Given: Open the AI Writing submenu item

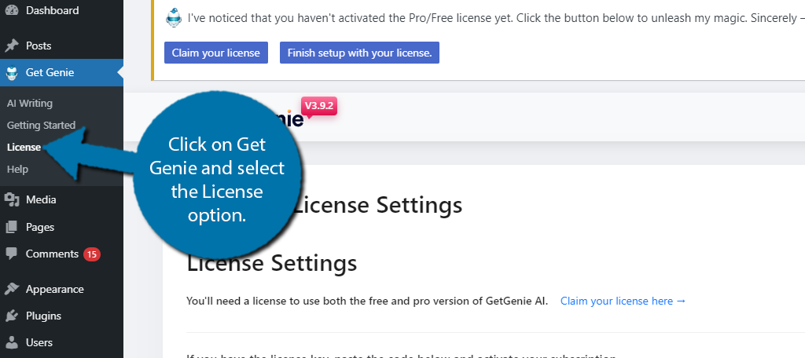Looking at the screenshot, I should pos(30,103).
